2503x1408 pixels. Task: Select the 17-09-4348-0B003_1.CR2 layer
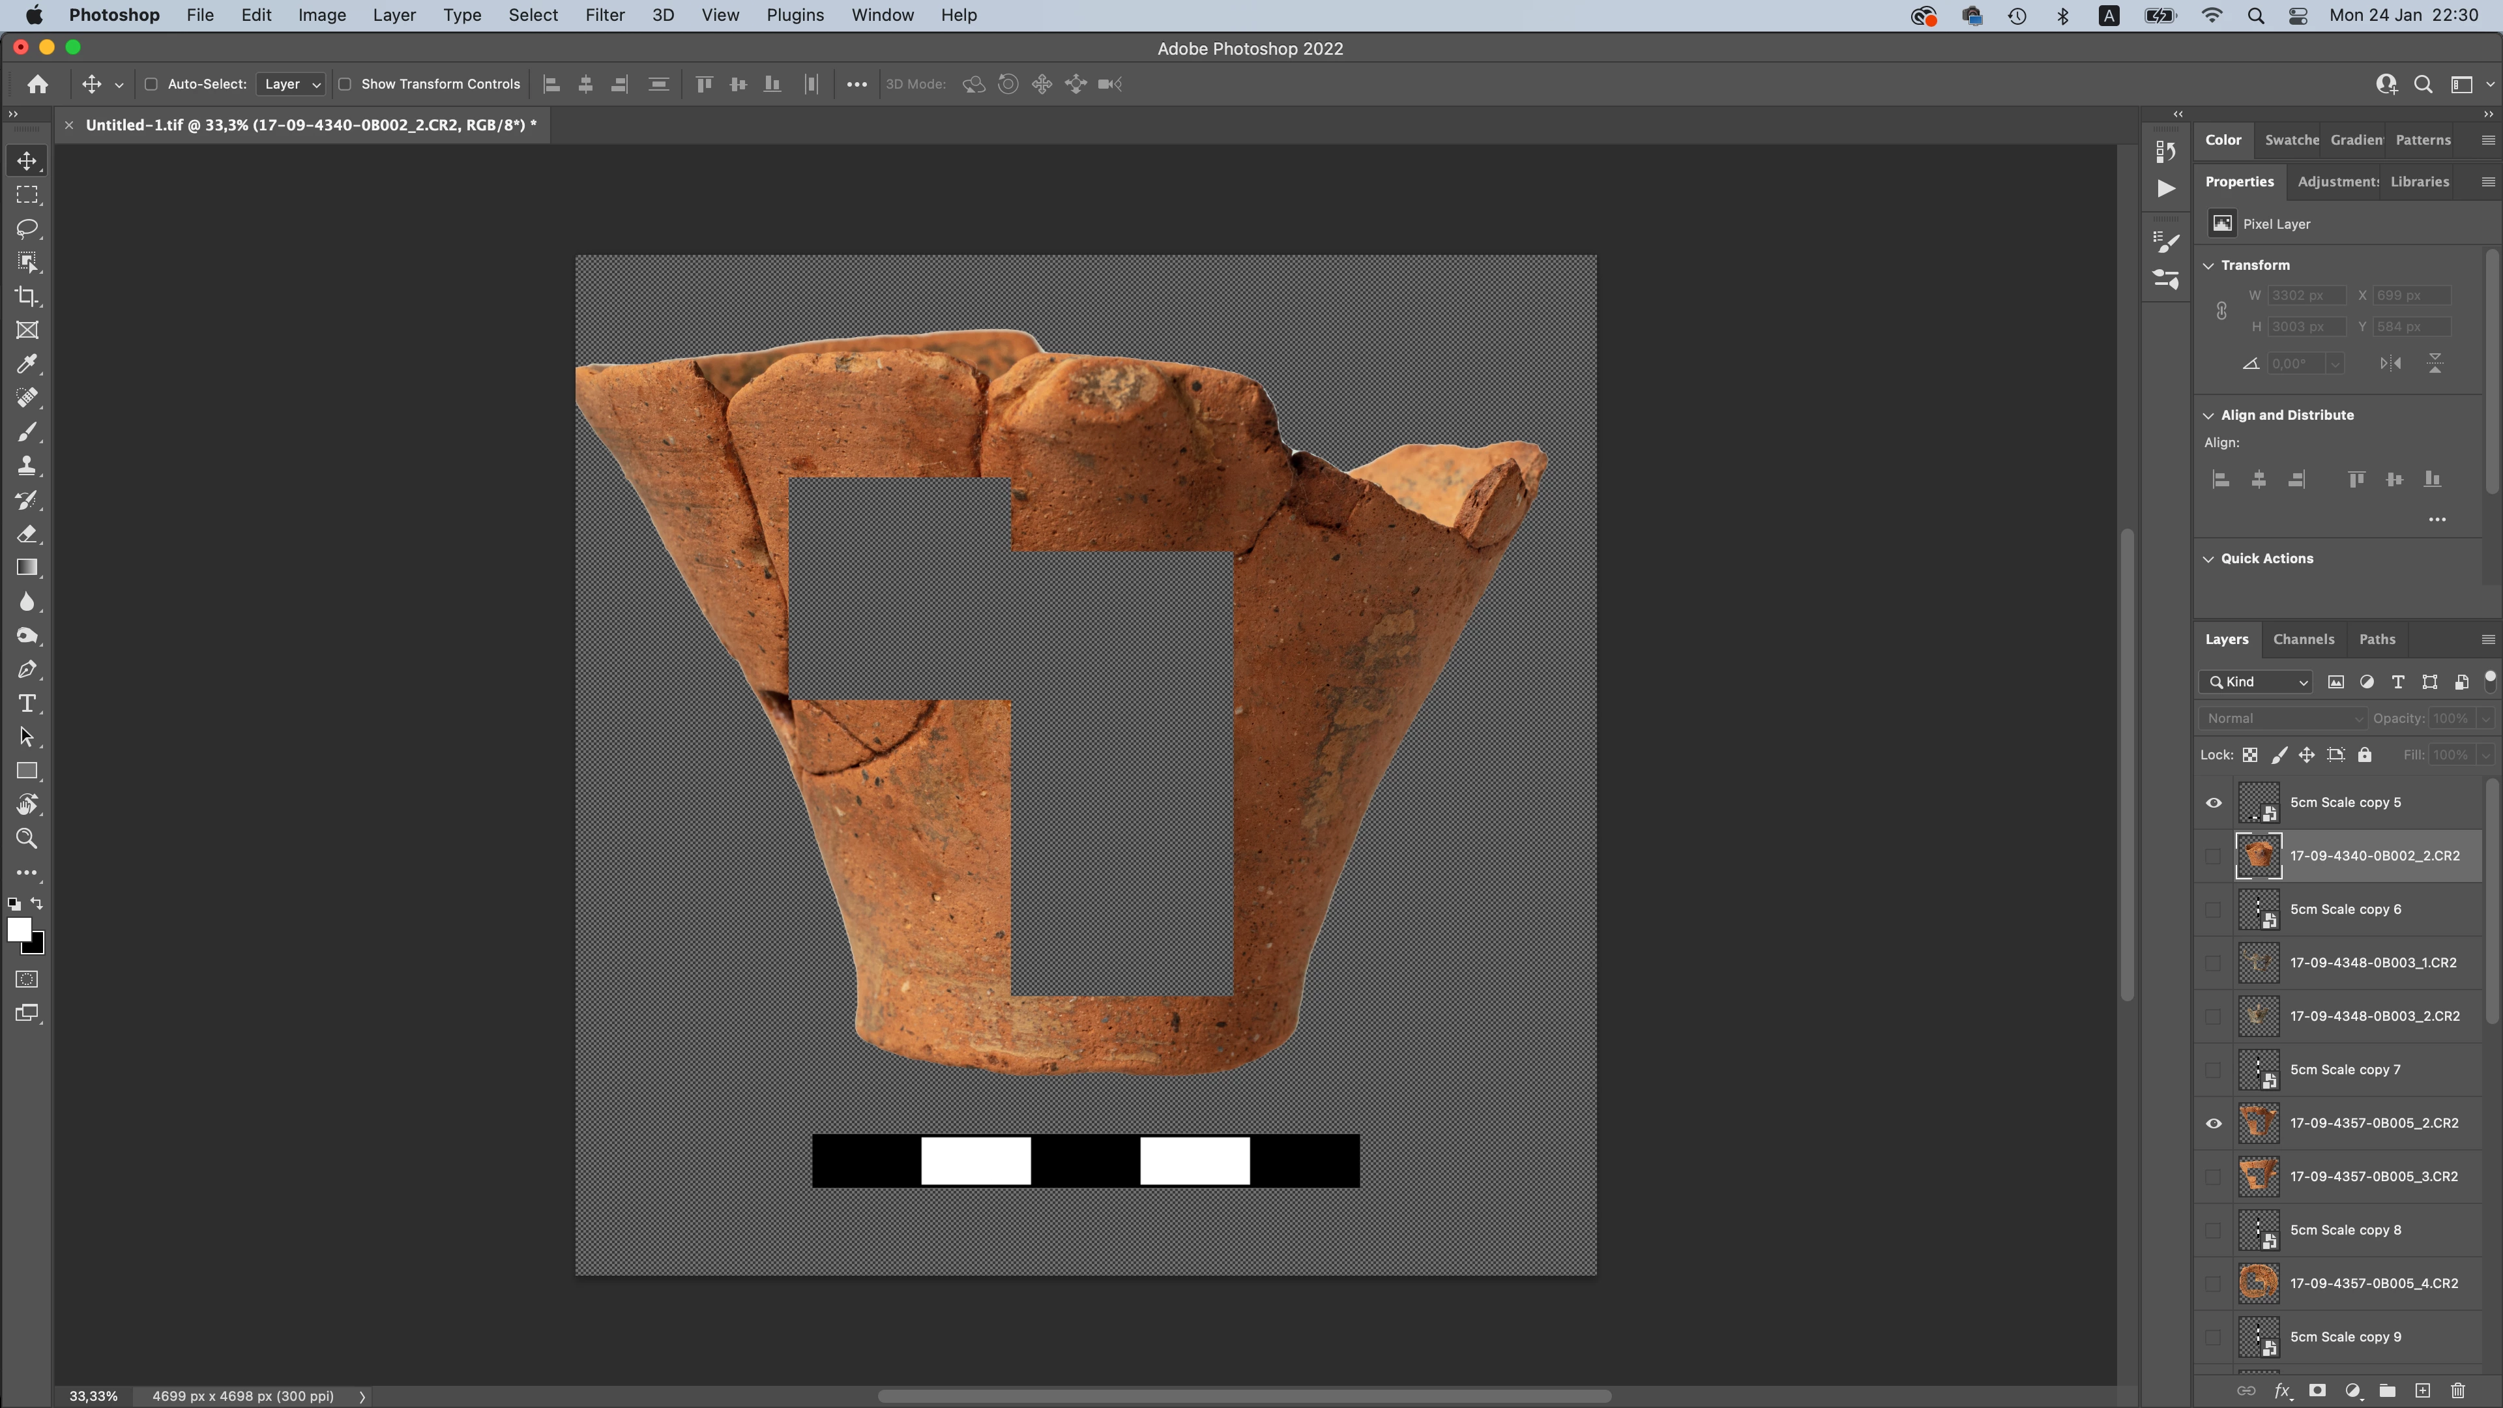[x=2373, y=963]
